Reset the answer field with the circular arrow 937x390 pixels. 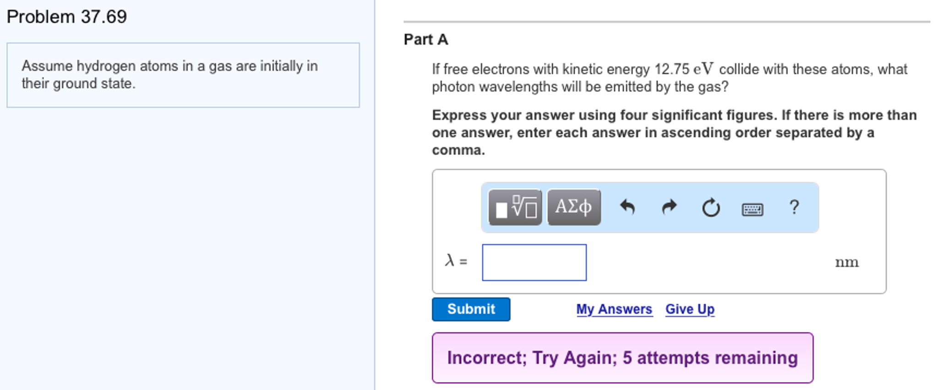(x=710, y=207)
